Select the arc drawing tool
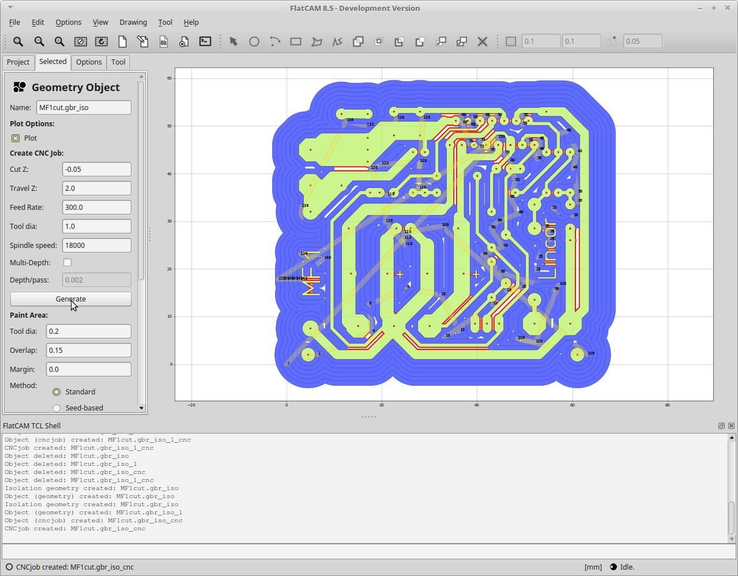This screenshot has width=738, height=576. [x=275, y=42]
